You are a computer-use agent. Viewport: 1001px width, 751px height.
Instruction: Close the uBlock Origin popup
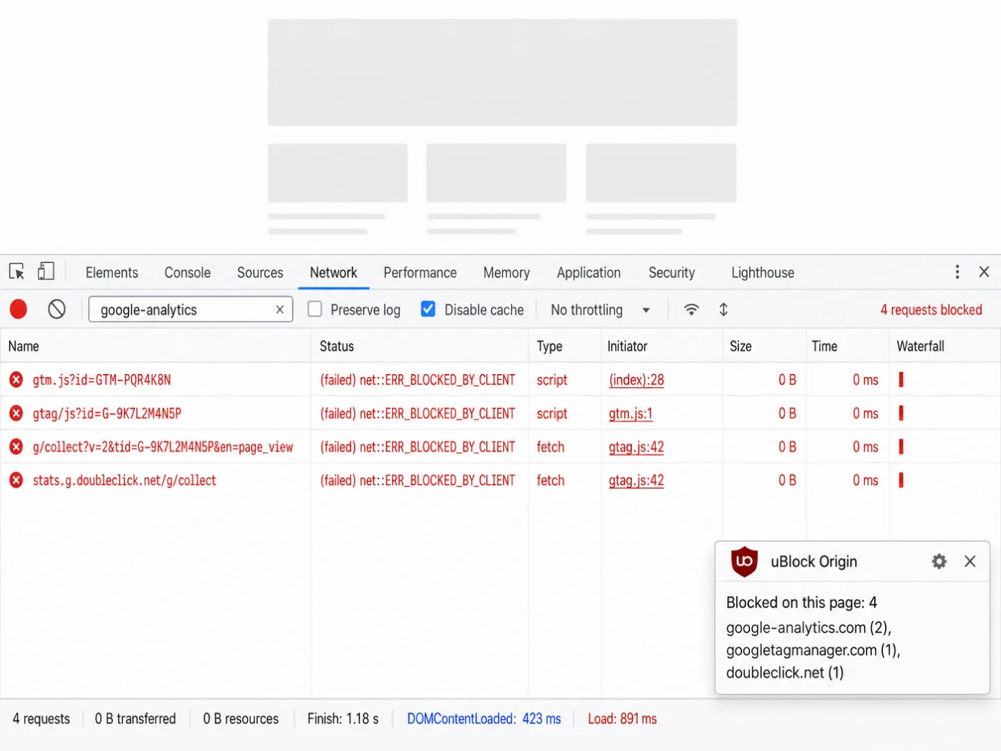click(x=970, y=561)
